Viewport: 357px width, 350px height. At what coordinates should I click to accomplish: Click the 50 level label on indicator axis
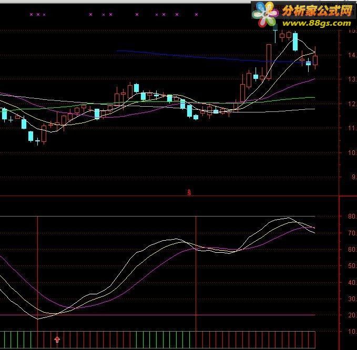click(x=352, y=266)
